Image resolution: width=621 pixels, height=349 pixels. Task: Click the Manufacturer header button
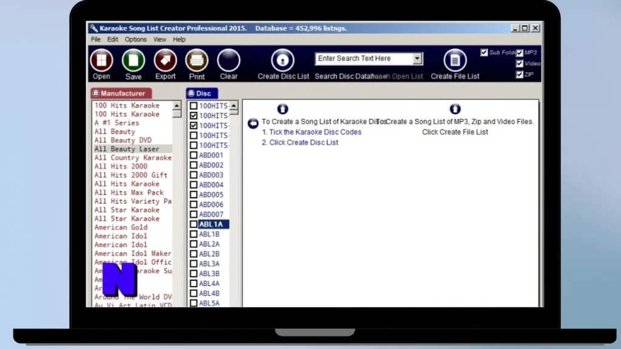(121, 93)
